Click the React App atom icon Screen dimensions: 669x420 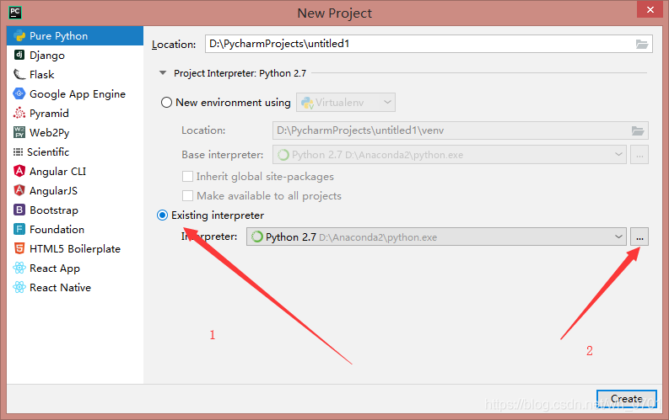(x=19, y=268)
